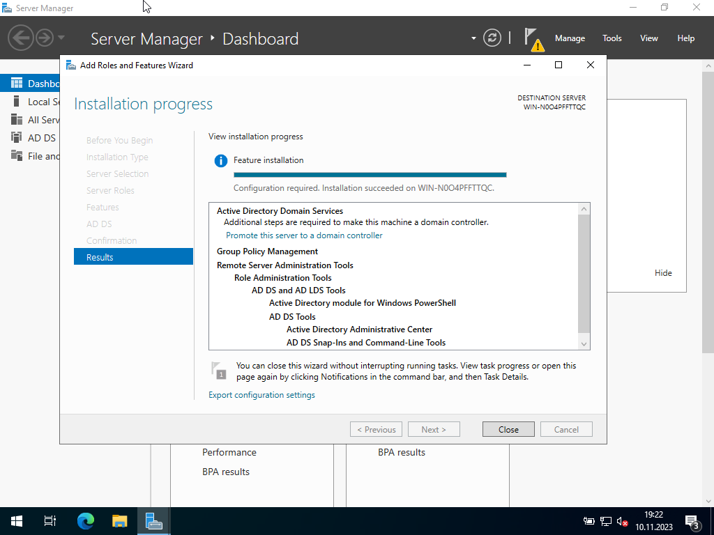Click the Server Manager taskbar icon
The image size is (714, 535).
pos(154,521)
